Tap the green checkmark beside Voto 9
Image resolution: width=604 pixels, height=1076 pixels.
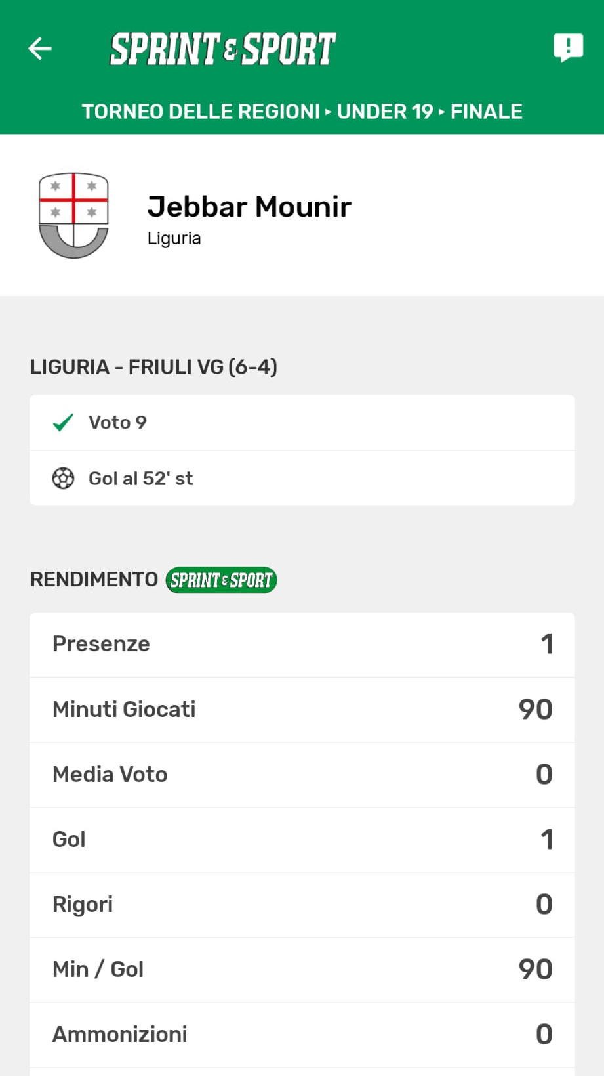pos(63,422)
